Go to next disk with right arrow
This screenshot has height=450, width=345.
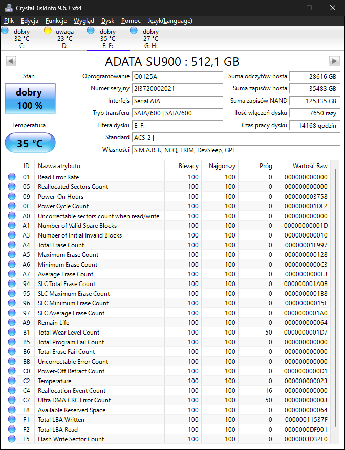click(334, 61)
